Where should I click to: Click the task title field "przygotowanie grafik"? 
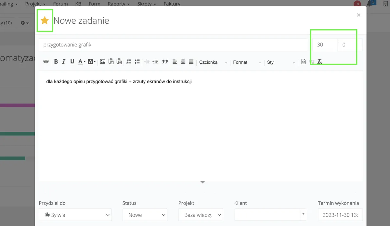point(173,45)
